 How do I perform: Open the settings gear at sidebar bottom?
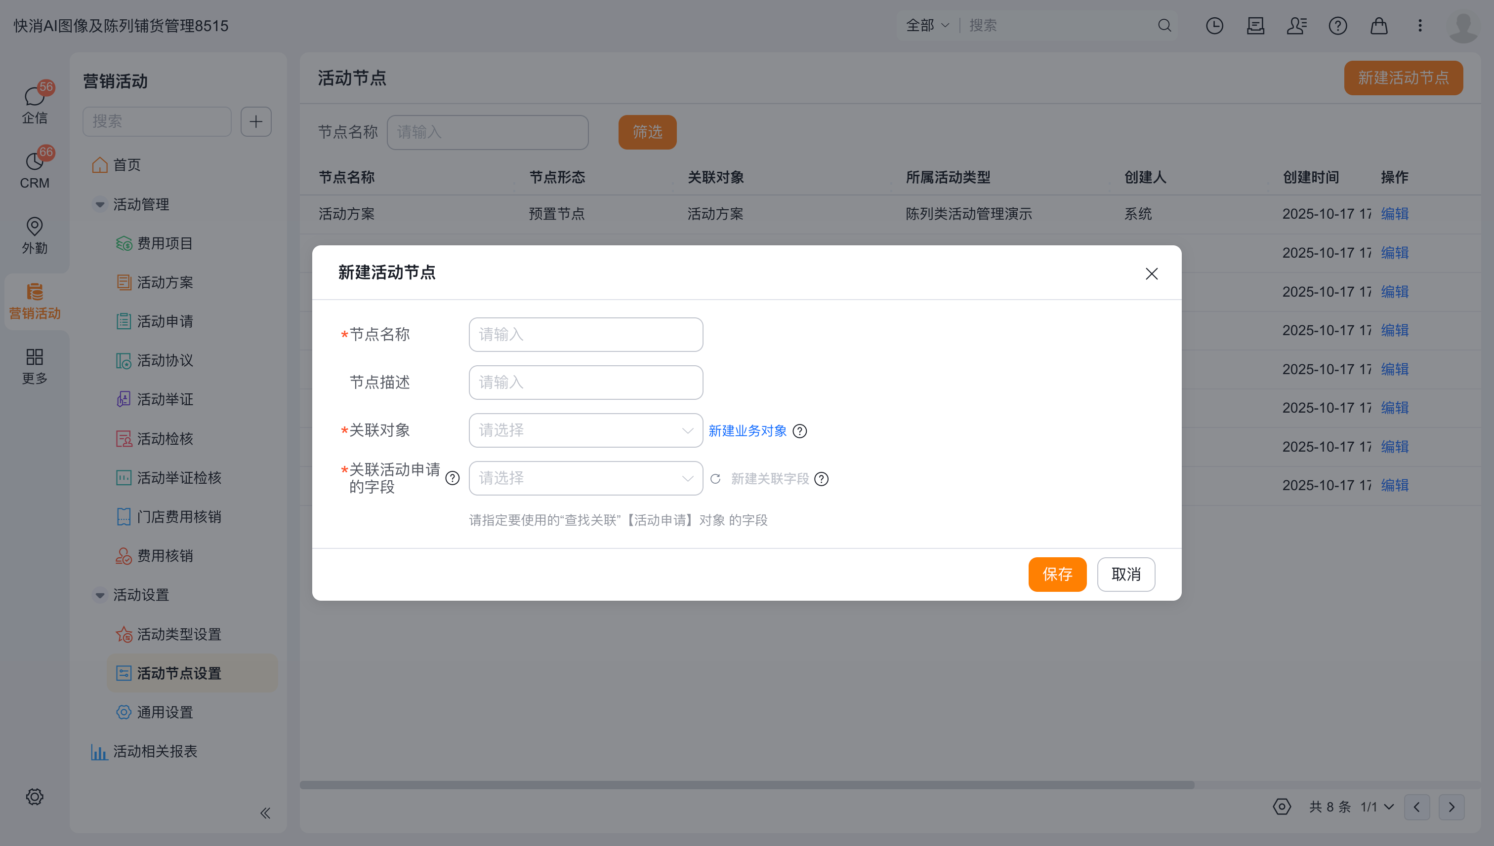[34, 796]
